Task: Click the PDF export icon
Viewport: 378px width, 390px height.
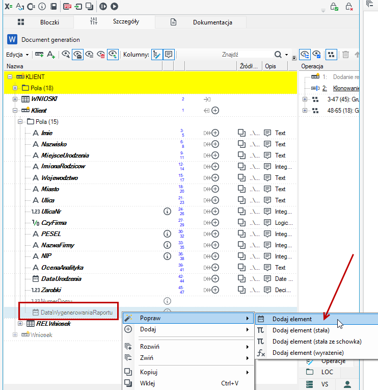Action: [x=67, y=6]
